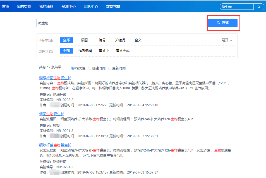Image resolution: width=266 pixels, height=178 pixels.
Task: Sort results by 创建时间 radio
Action: tap(90, 68)
